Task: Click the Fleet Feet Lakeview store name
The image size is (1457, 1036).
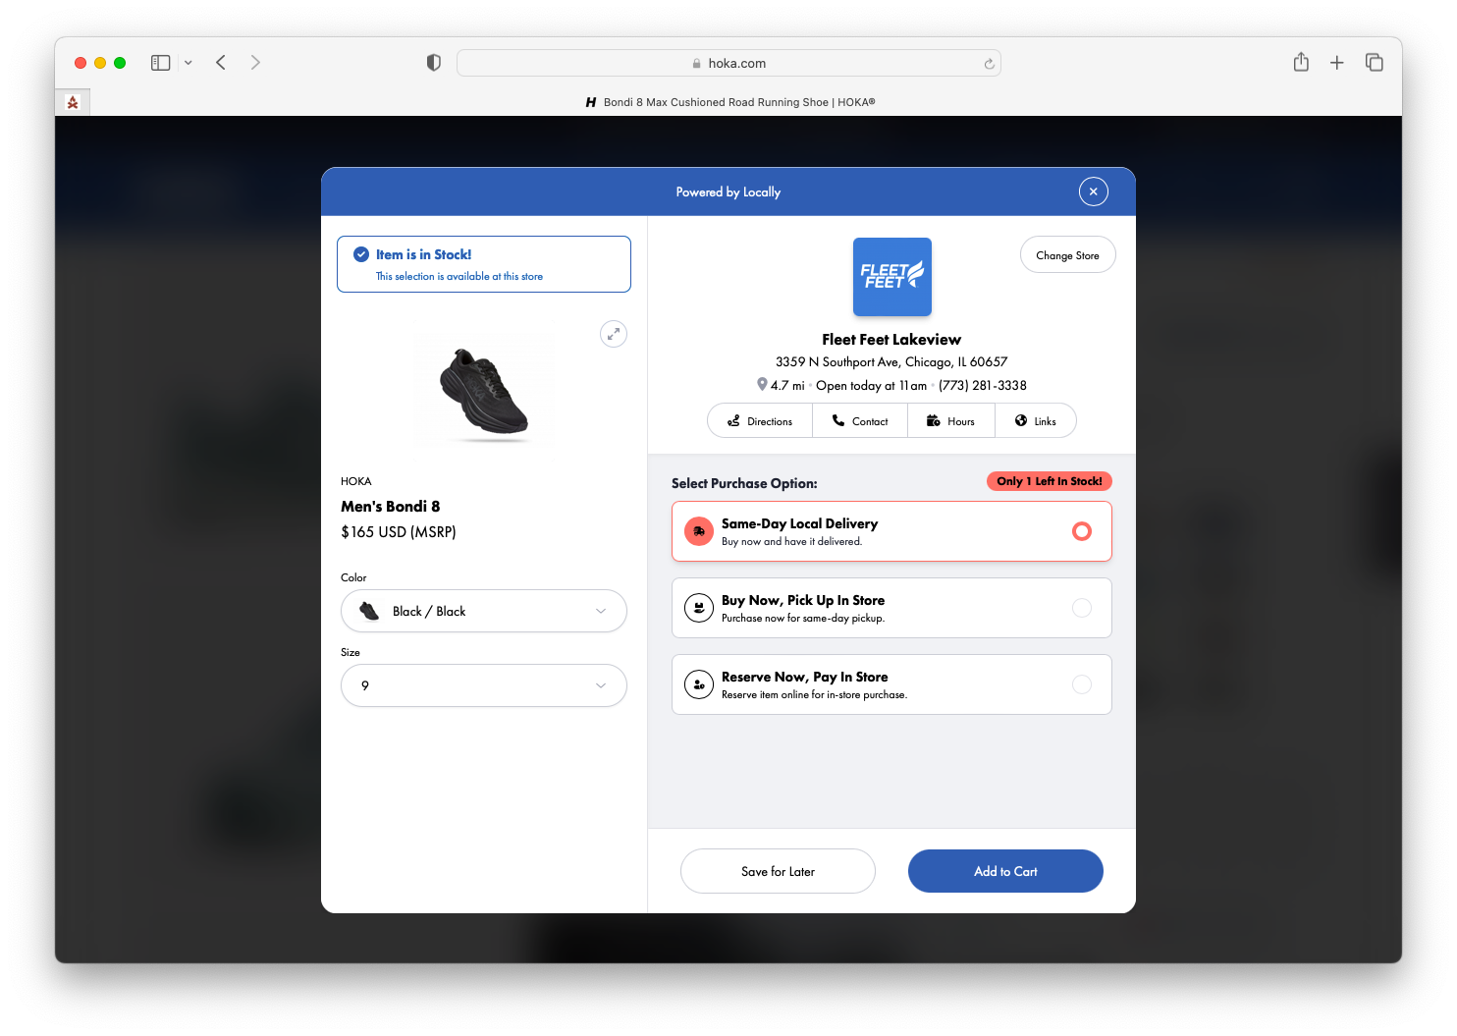Action: click(x=891, y=340)
